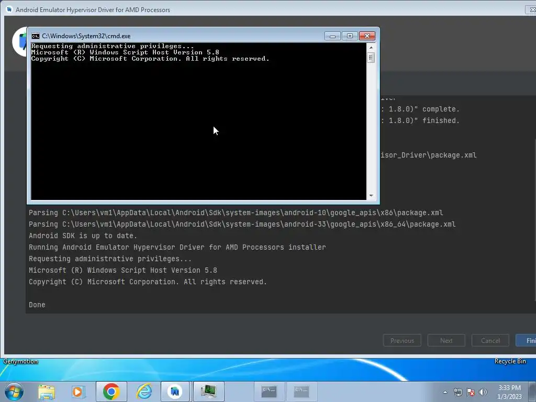This screenshot has height=402, width=536.
Task: Switch to first cmd window in taskbar
Action: [x=269, y=392]
